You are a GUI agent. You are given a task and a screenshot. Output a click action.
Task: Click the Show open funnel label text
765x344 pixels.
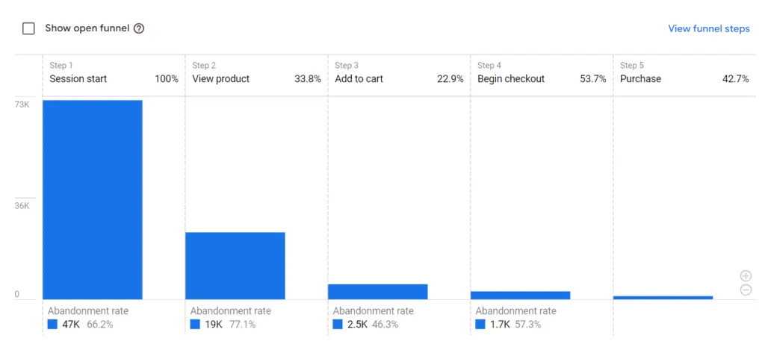coord(87,28)
